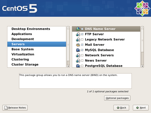Click the Network Servers icon
151x113 pixels.
(78, 55)
